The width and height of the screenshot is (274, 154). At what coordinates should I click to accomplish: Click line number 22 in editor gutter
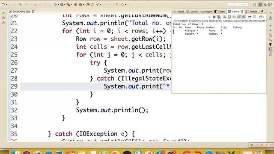click(x=14, y=31)
